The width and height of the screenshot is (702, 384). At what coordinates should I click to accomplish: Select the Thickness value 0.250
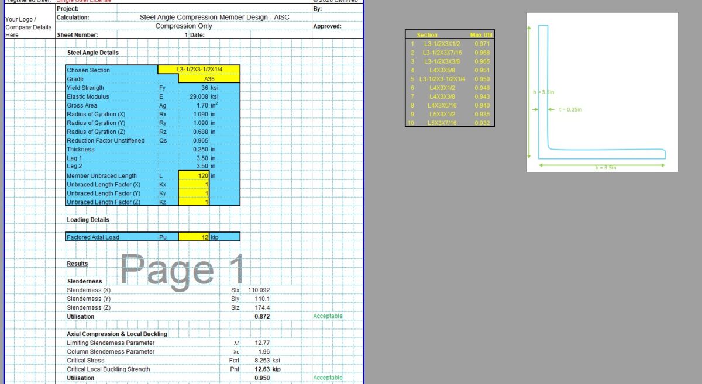(201, 149)
